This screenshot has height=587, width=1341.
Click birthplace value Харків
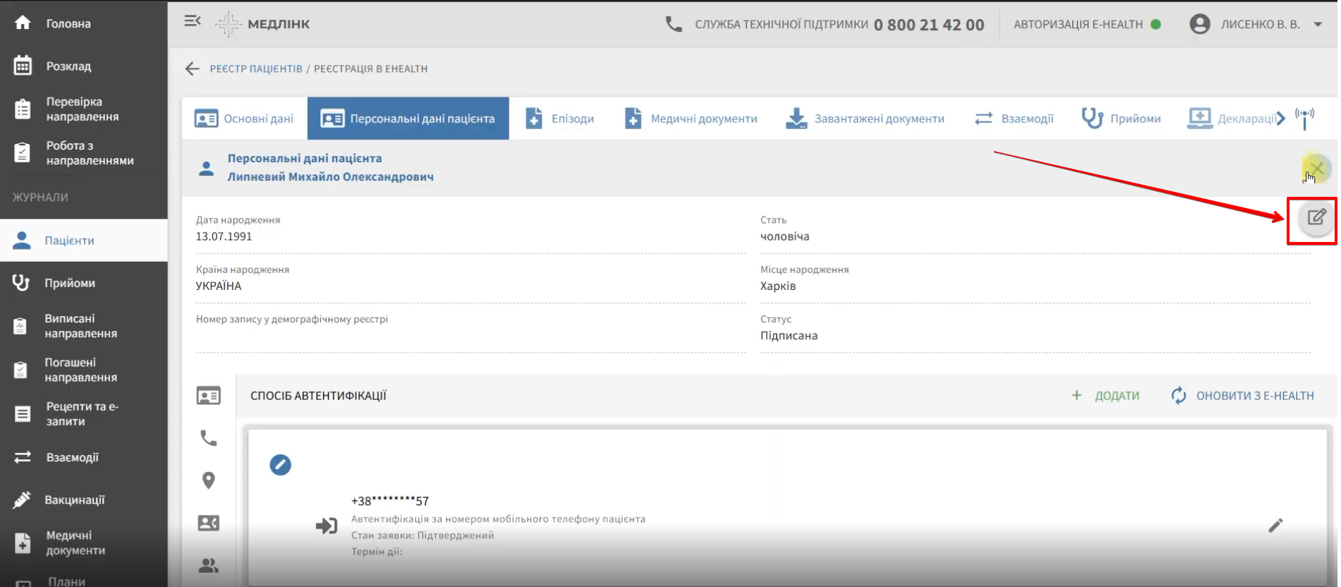pos(778,286)
